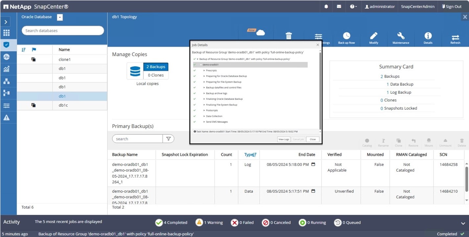Collapse the Activity panel chevron
This screenshot has width=469, height=237.
tap(463, 223)
